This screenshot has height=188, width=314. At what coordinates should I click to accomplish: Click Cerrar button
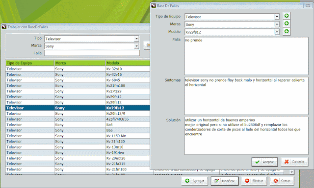coord(282,181)
